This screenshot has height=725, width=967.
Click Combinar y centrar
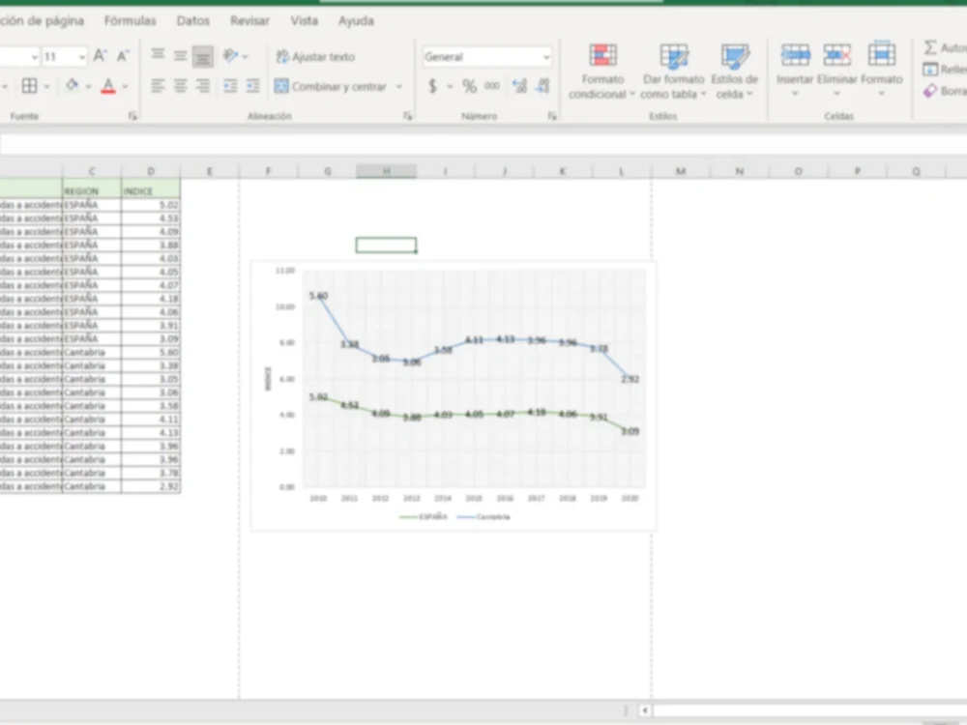(x=331, y=86)
